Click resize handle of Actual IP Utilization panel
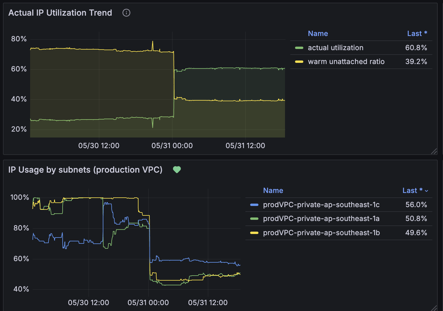 pyautogui.click(x=434, y=151)
